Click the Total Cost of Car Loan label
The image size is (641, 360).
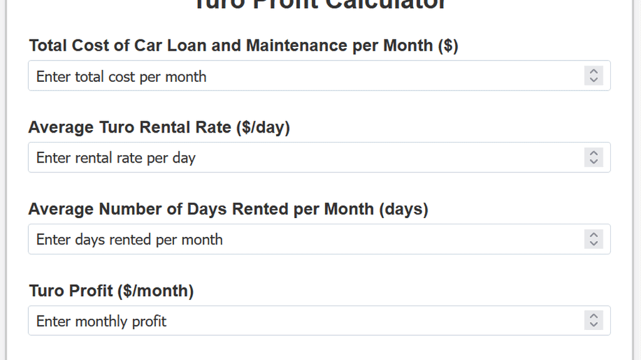click(x=243, y=45)
